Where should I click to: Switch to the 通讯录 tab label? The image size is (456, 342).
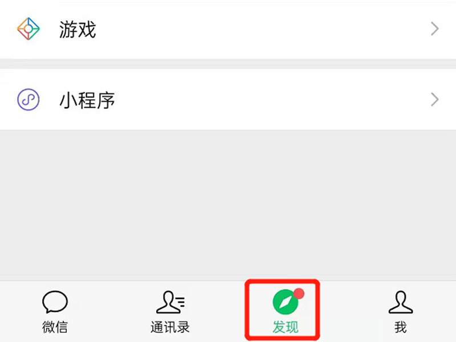pos(170,327)
